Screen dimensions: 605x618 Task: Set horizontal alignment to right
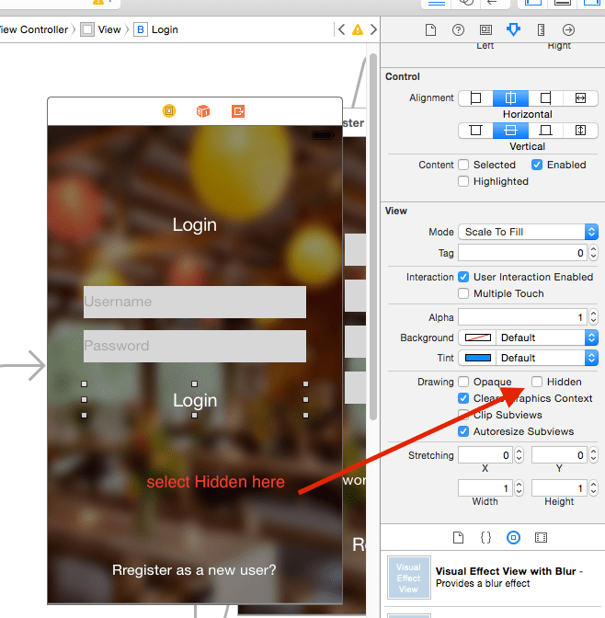coord(545,97)
